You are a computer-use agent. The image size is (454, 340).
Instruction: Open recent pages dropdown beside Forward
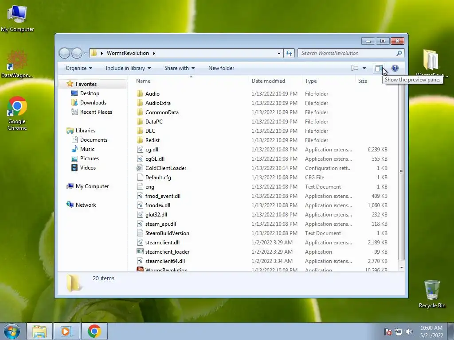pos(85,53)
